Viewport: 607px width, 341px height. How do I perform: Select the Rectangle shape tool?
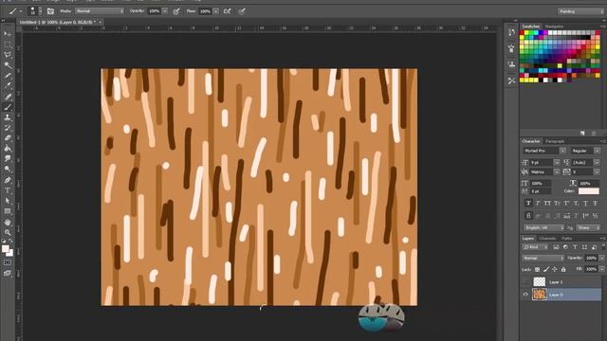point(8,211)
